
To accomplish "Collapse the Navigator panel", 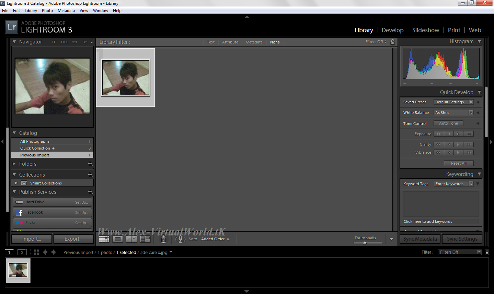I will 14,42.
